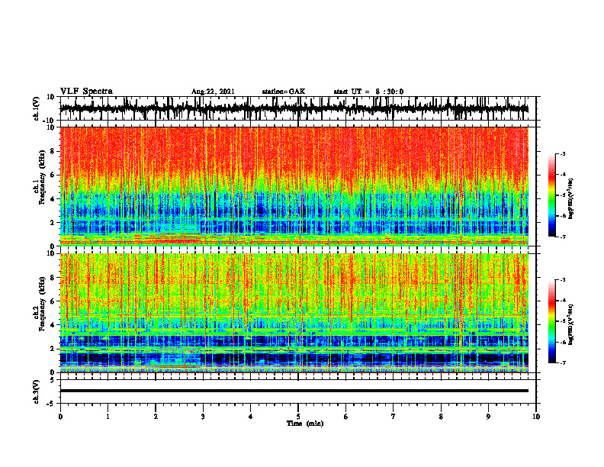
Task: Click the ch.2 spectrogram panel
Action: [x=294, y=313]
